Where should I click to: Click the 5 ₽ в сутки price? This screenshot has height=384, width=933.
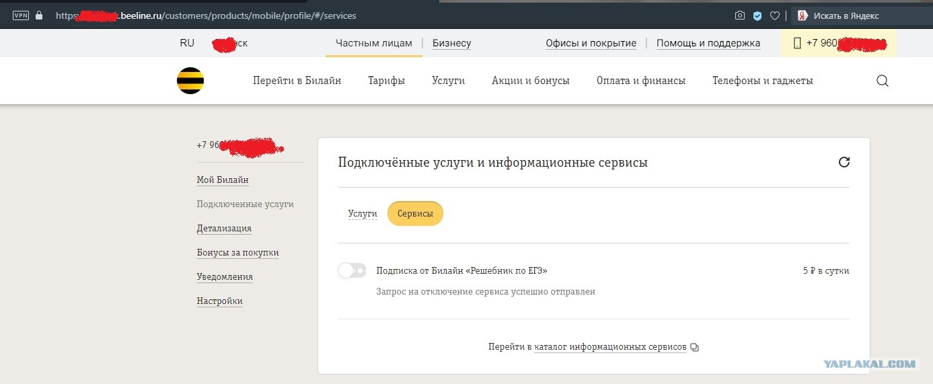pos(826,270)
